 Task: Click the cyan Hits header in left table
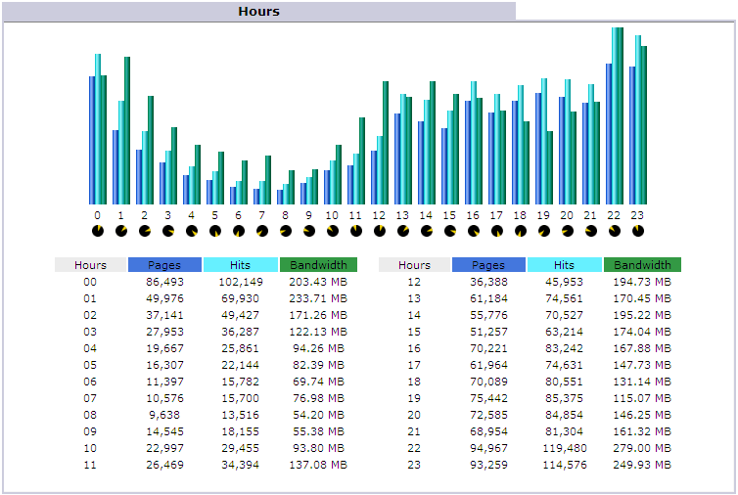(x=241, y=265)
